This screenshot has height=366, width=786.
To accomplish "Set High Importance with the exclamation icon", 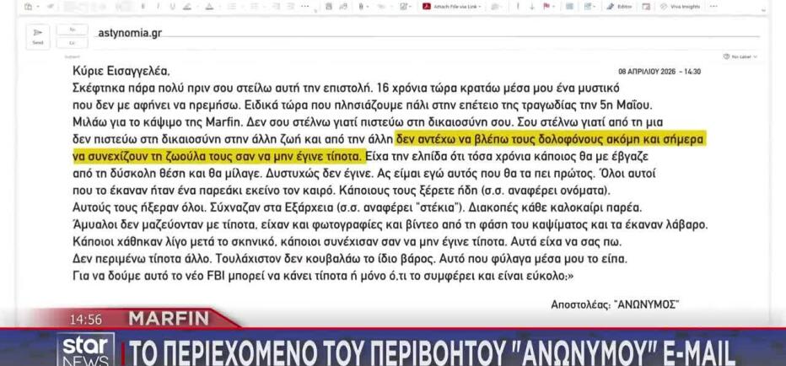I will pyautogui.click(x=518, y=7).
